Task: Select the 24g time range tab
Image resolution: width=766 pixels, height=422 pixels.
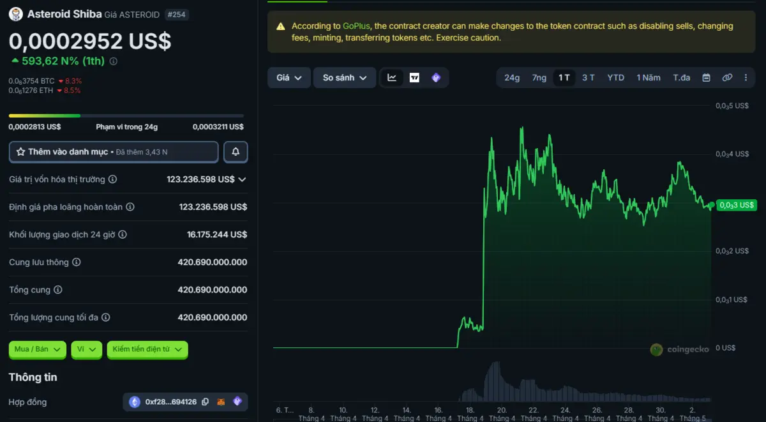Action: tap(512, 78)
